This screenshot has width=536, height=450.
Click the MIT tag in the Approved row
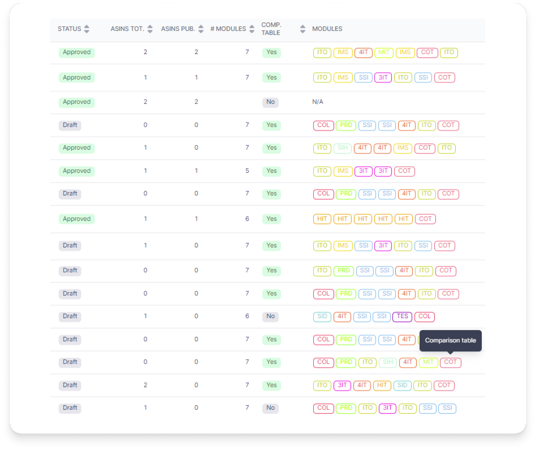coord(384,52)
